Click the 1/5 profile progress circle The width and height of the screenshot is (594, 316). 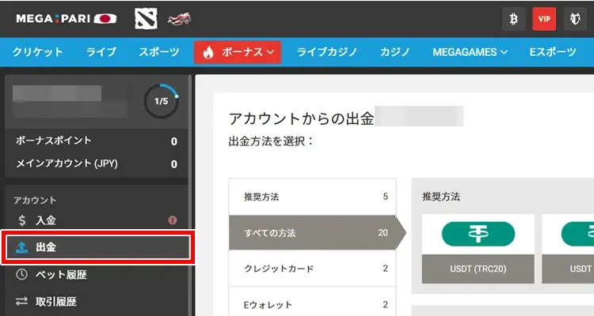tap(162, 101)
